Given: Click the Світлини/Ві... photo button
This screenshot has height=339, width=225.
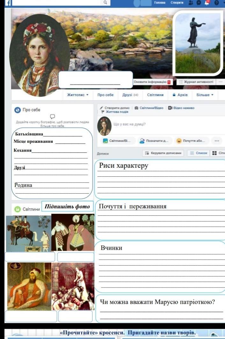Looking at the screenshot, I should [118, 141].
